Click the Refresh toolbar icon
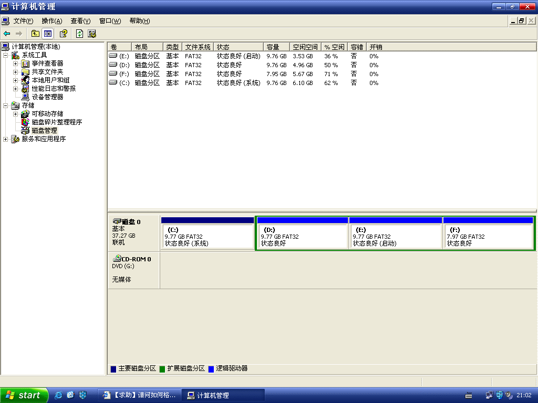The width and height of the screenshot is (538, 403). click(x=79, y=34)
